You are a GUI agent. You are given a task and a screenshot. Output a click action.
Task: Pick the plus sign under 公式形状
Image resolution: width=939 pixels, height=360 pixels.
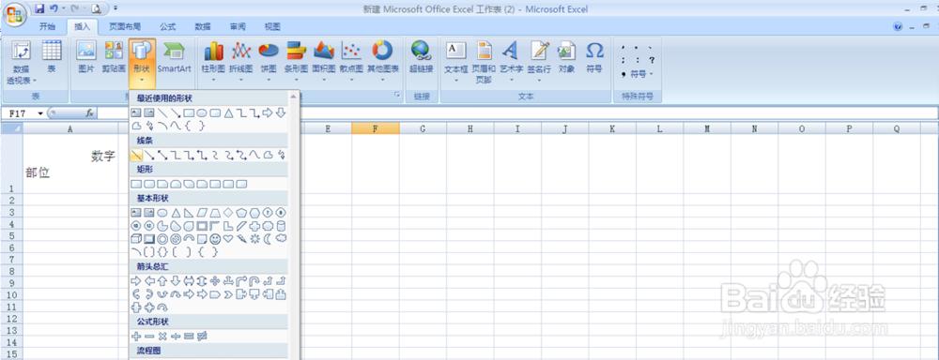(136, 336)
